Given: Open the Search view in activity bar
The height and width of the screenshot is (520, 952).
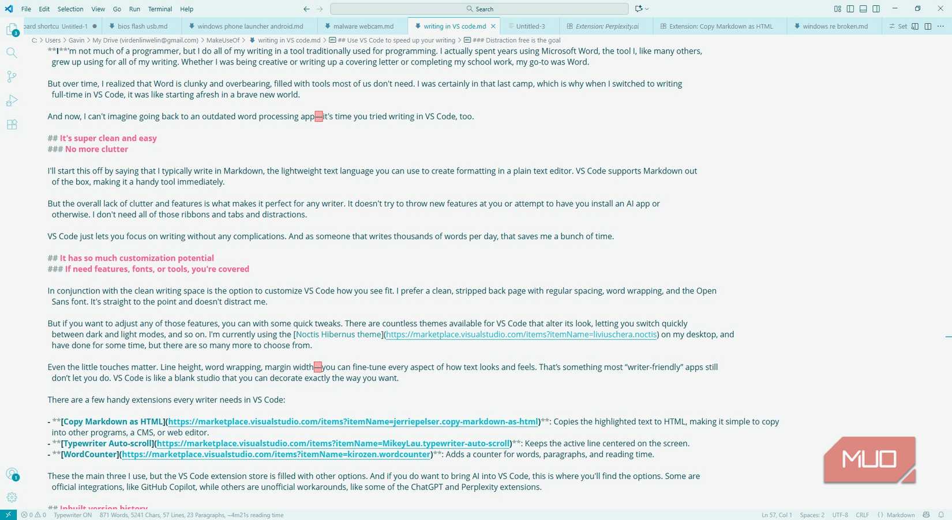Looking at the screenshot, I should click(x=12, y=53).
